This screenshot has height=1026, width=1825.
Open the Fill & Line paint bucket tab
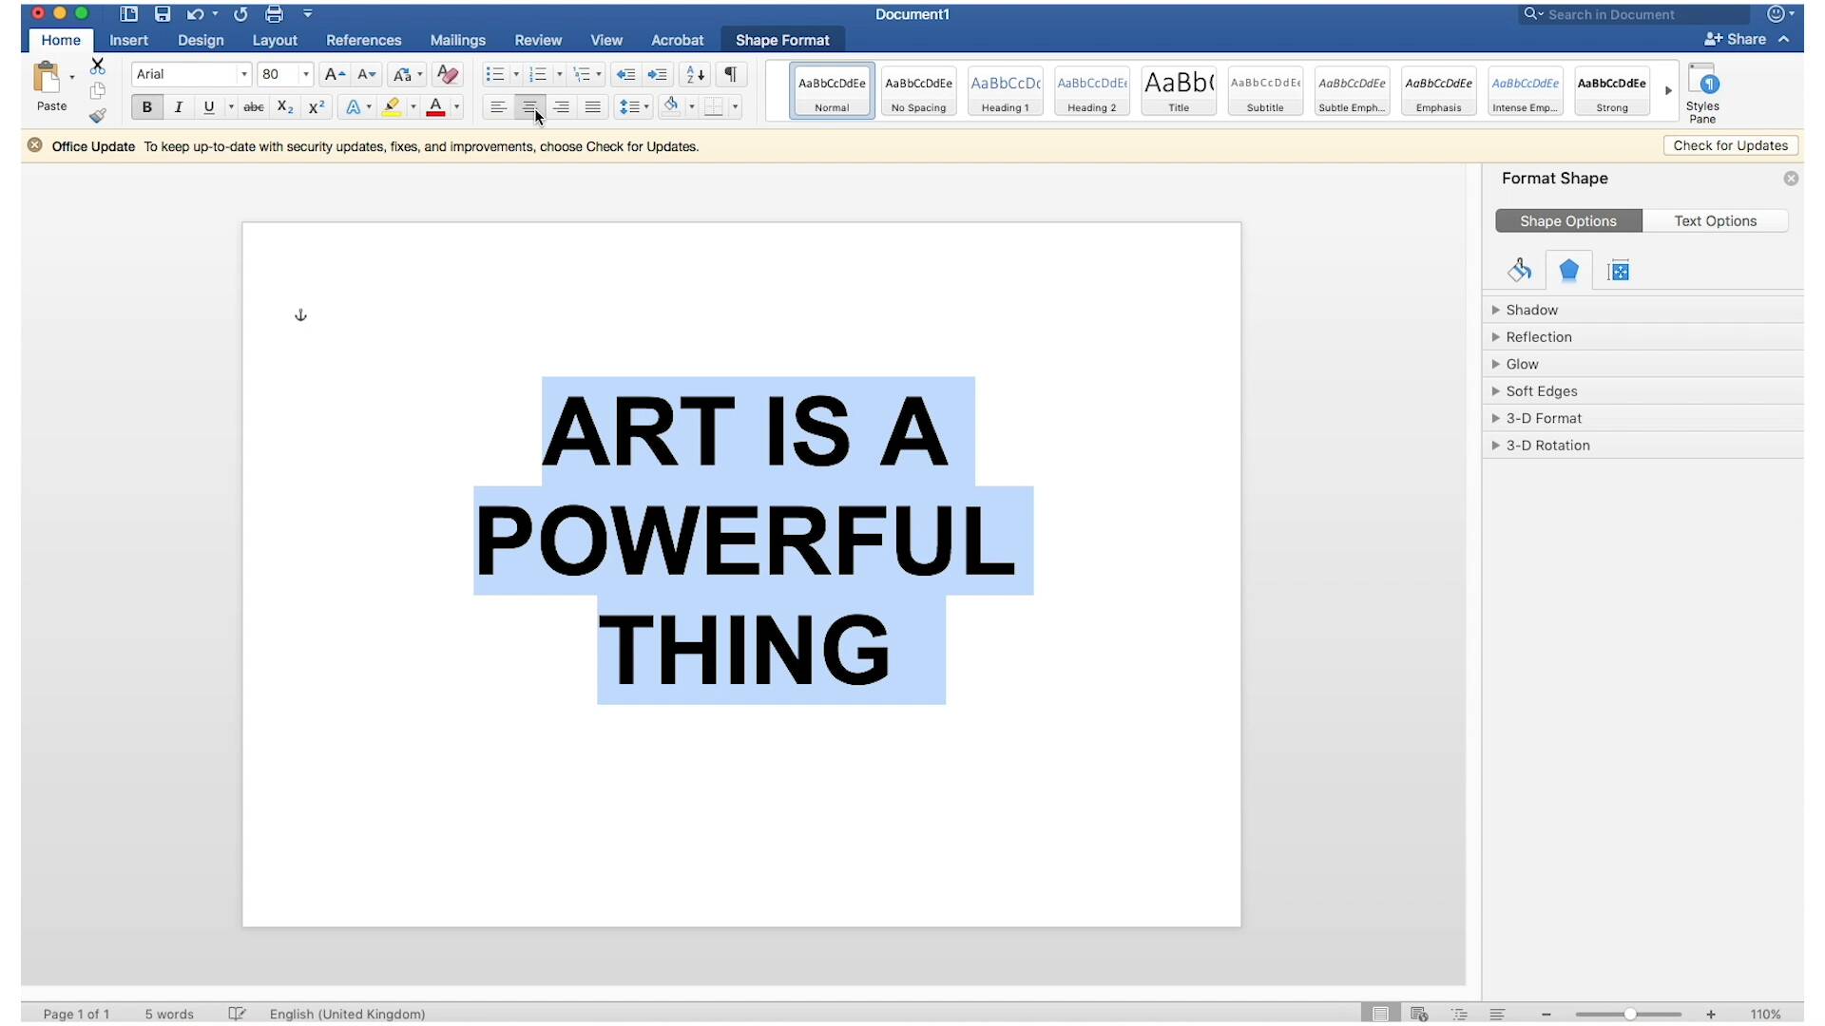[x=1519, y=271]
